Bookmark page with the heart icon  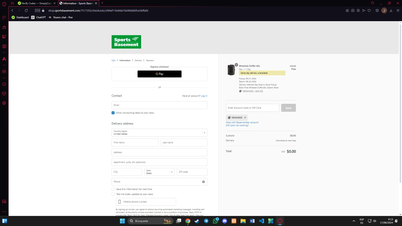coord(369,10)
